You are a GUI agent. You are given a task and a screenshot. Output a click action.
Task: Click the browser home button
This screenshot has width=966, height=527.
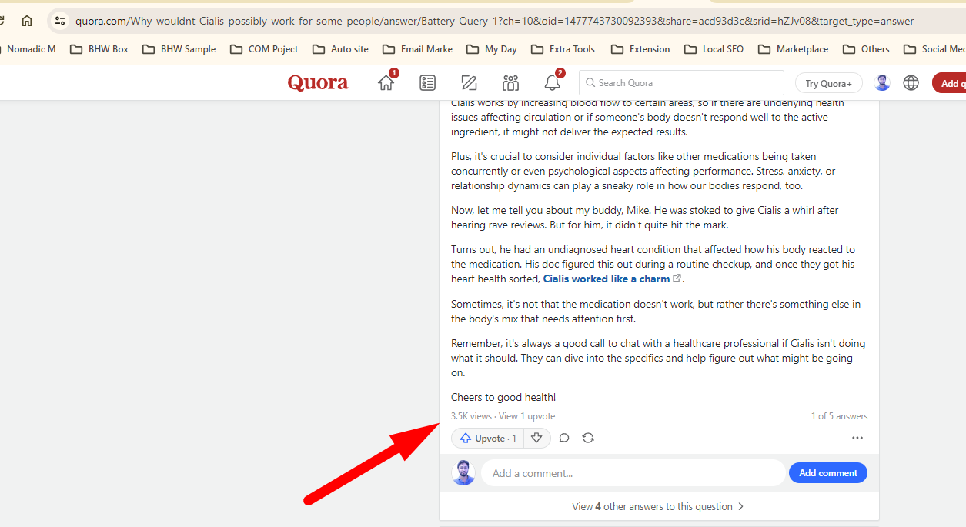27,21
